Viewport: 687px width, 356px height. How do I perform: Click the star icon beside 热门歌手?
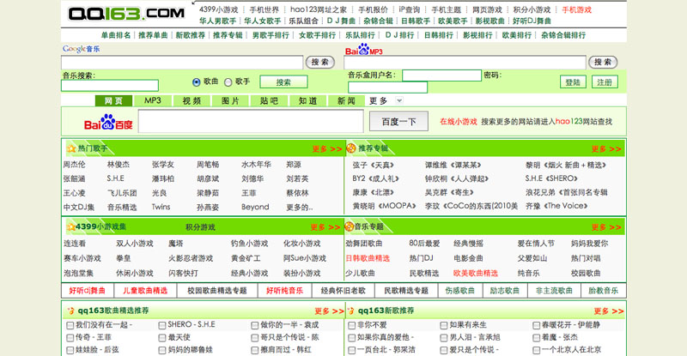(x=71, y=149)
